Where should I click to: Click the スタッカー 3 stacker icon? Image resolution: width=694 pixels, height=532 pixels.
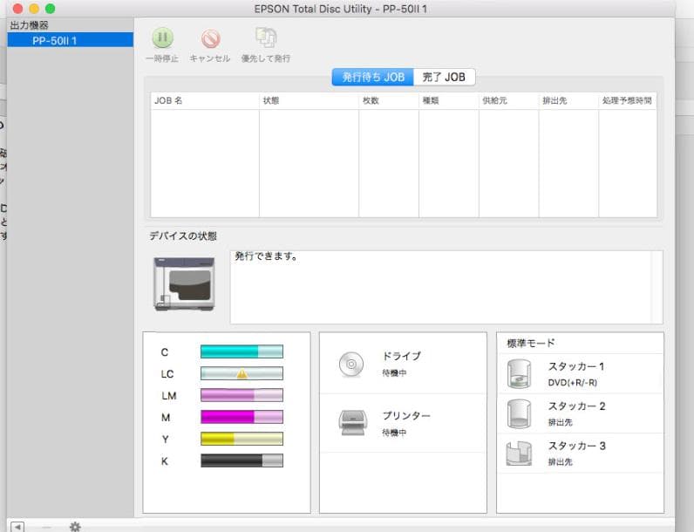pyautogui.click(x=519, y=454)
